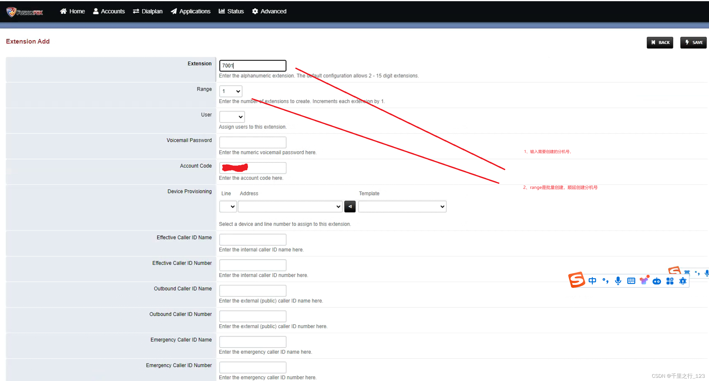The width and height of the screenshot is (709, 381).
Task: Open the Sogou toolbox grid icon
Action: tap(670, 281)
